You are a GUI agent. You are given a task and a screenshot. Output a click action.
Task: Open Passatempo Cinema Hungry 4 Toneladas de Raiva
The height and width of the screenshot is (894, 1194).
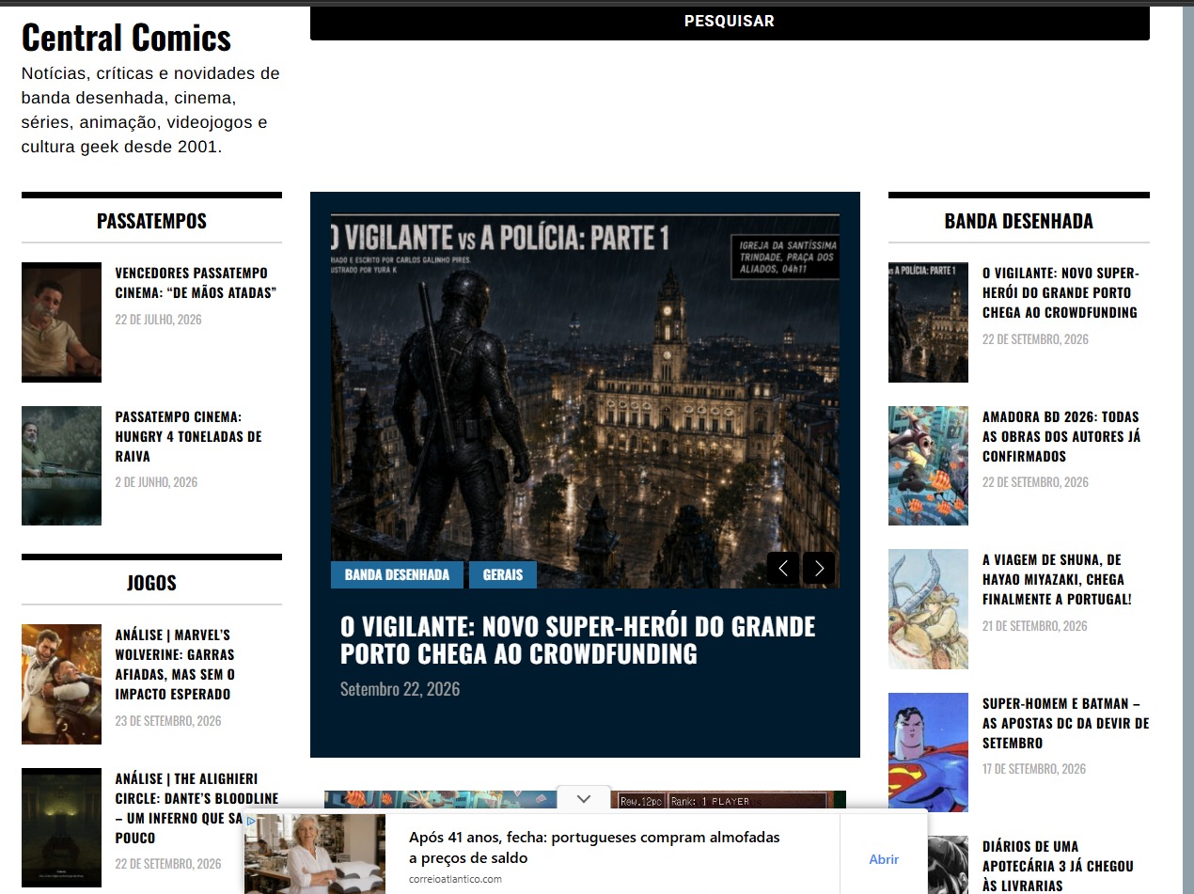point(189,436)
